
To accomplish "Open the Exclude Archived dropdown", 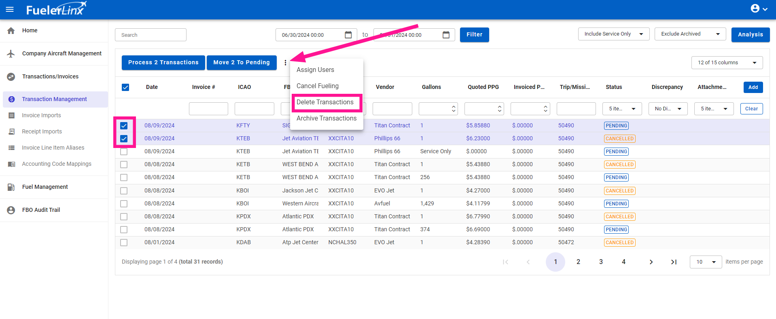I will [x=690, y=34].
